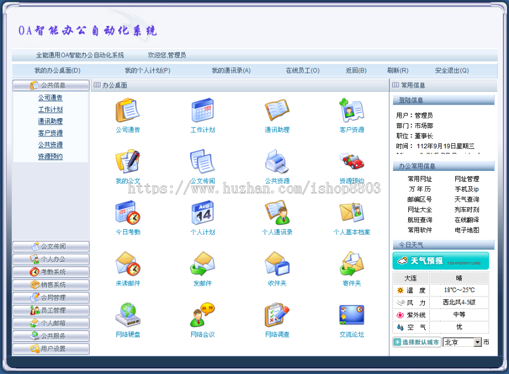Screen dimensions: 509x374
Task: Follow the 资源预约 sidebar link
Action: 50,157
